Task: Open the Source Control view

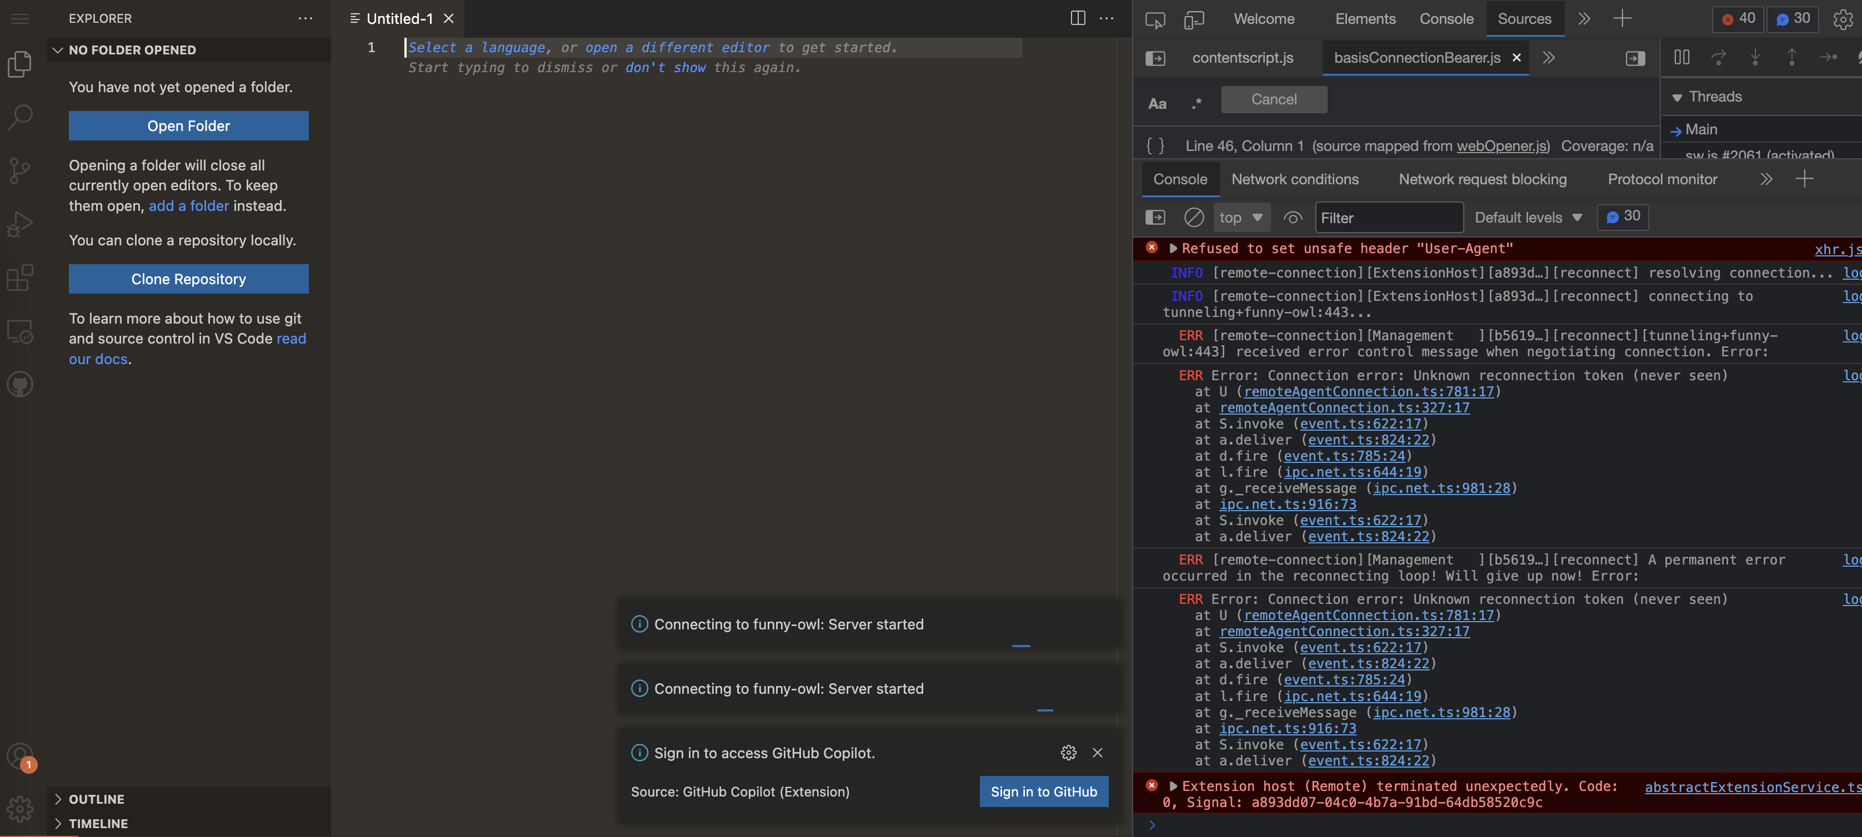Action: tap(19, 170)
